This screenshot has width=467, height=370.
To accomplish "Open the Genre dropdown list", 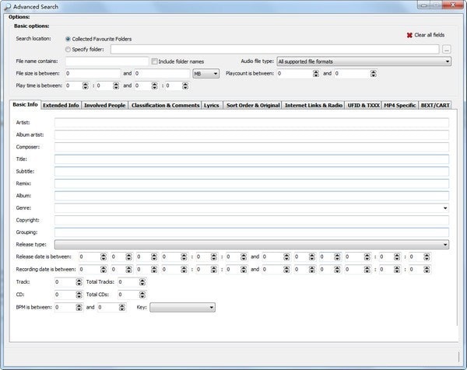I will pyautogui.click(x=445, y=208).
